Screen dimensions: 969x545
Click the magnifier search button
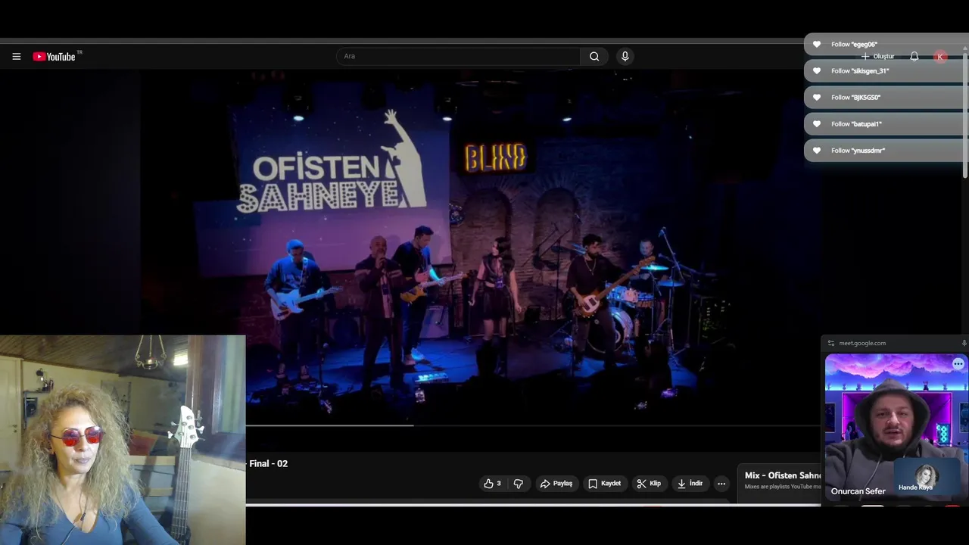tap(594, 56)
